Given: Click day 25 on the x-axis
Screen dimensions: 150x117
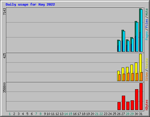Looking at the screenshot, I should pyautogui.click(x=114, y=114).
